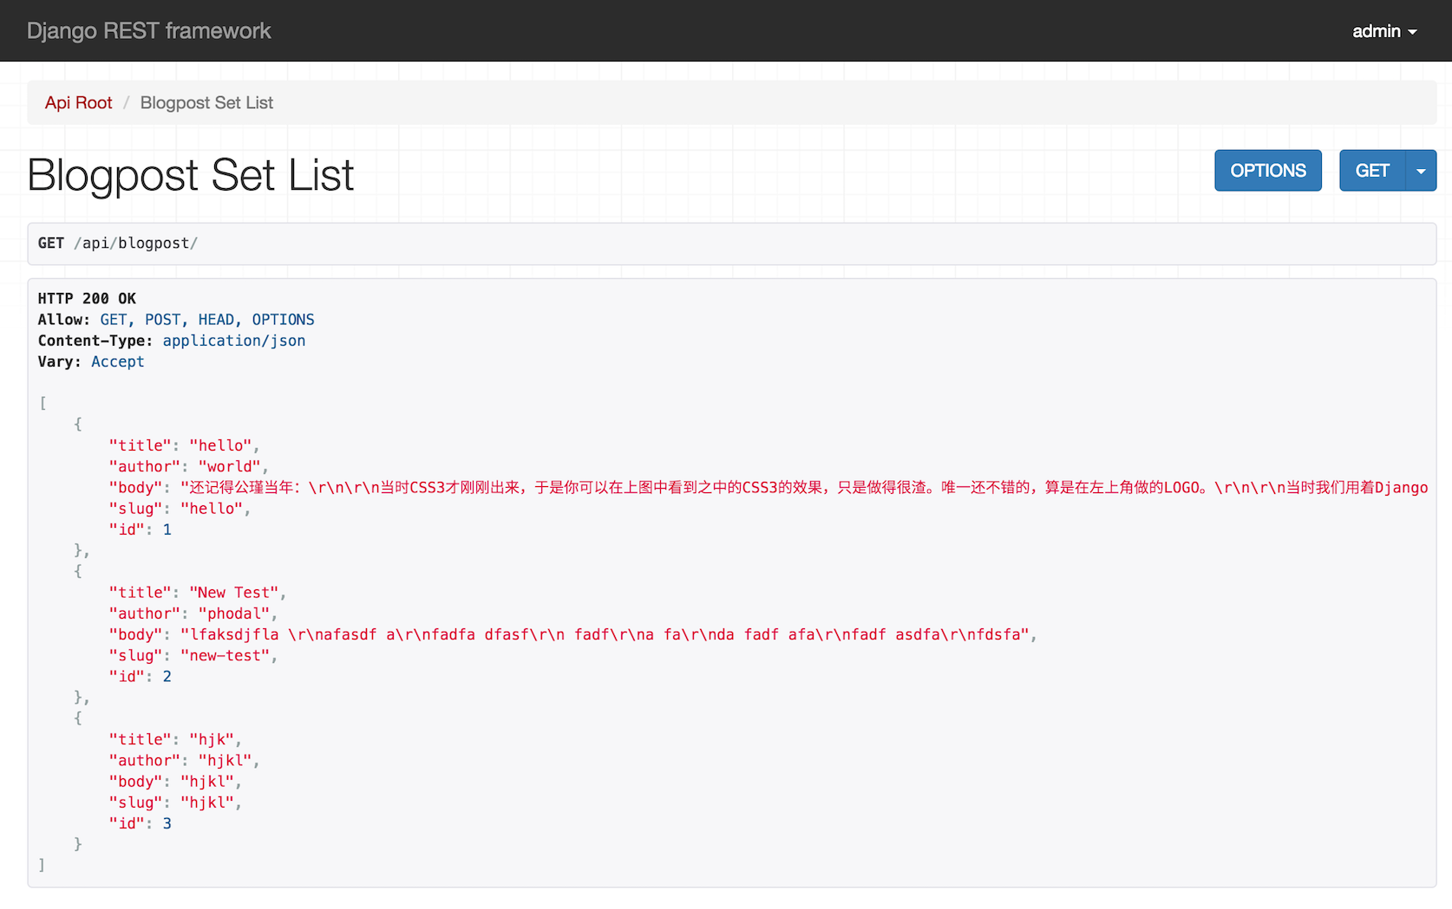Click the Django REST framework brand link

pos(148,31)
